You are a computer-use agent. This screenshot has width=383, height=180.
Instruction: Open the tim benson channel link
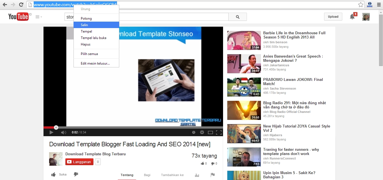coord(278,42)
